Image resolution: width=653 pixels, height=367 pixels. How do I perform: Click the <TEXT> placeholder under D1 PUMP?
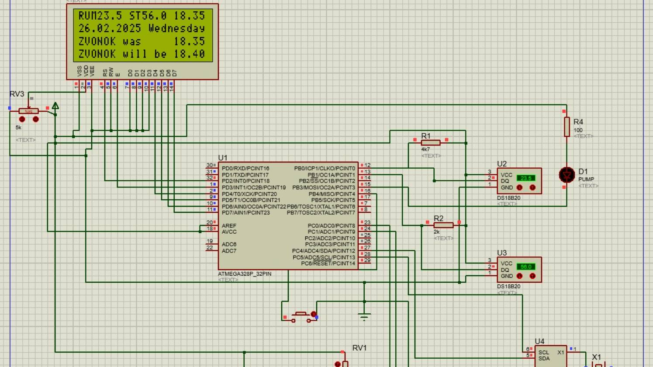[x=588, y=186]
